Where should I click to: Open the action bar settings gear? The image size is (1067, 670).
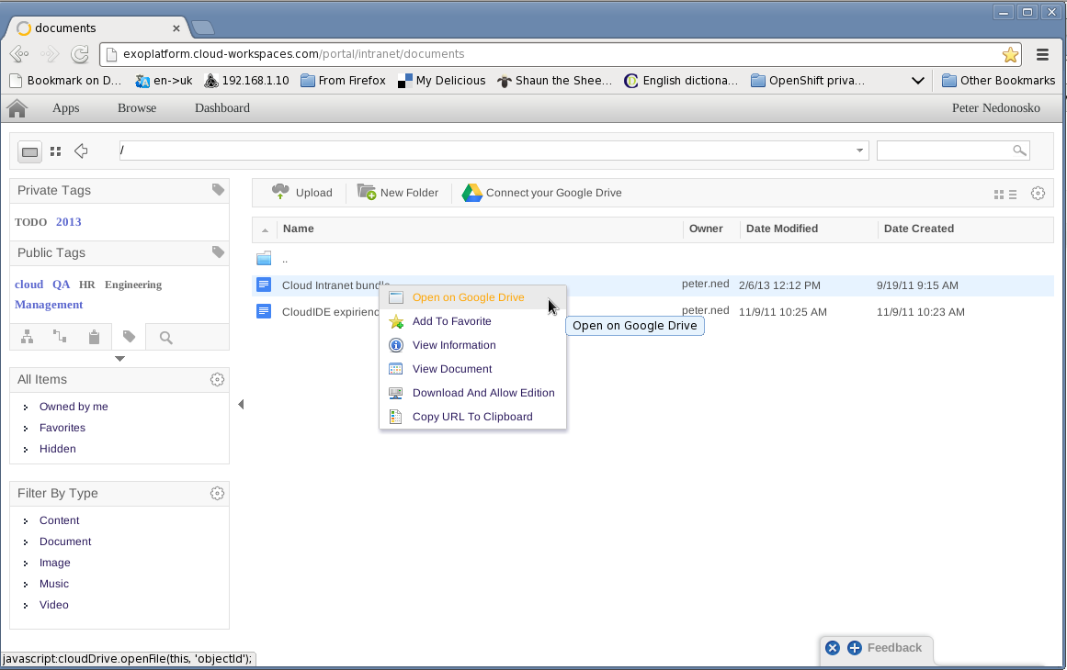(1038, 193)
